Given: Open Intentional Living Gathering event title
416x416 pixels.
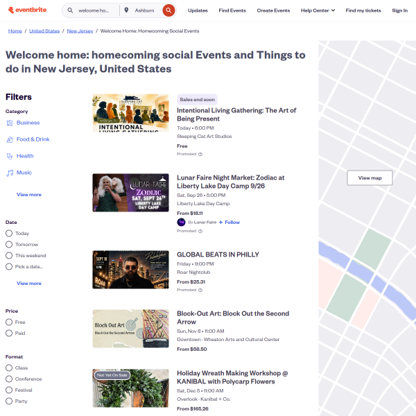Looking at the screenshot, I should [236, 114].
